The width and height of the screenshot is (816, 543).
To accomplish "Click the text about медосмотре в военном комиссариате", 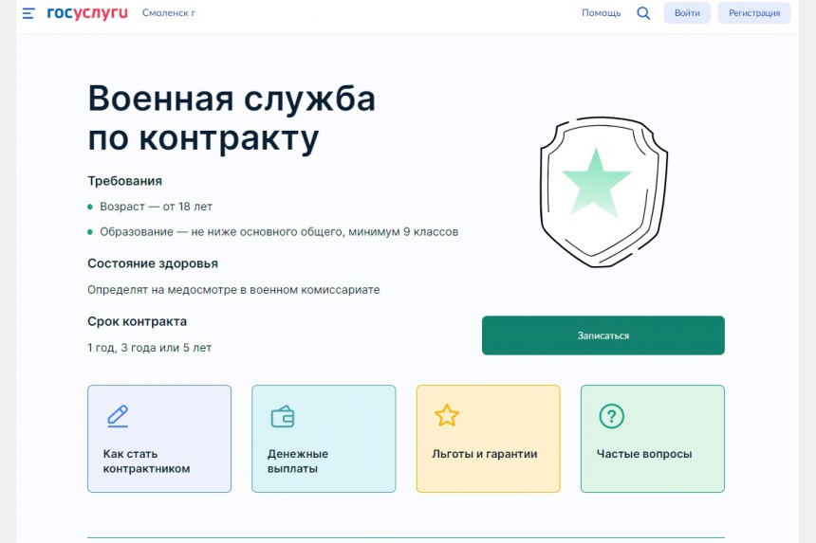I will (233, 290).
